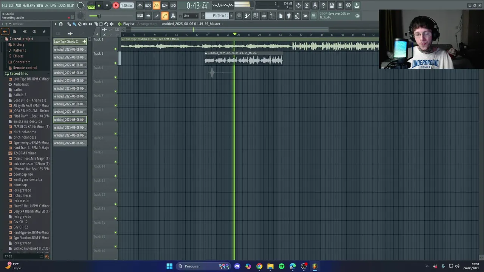Open the Pattern 1 selector
The image size is (484, 272).
click(220, 16)
